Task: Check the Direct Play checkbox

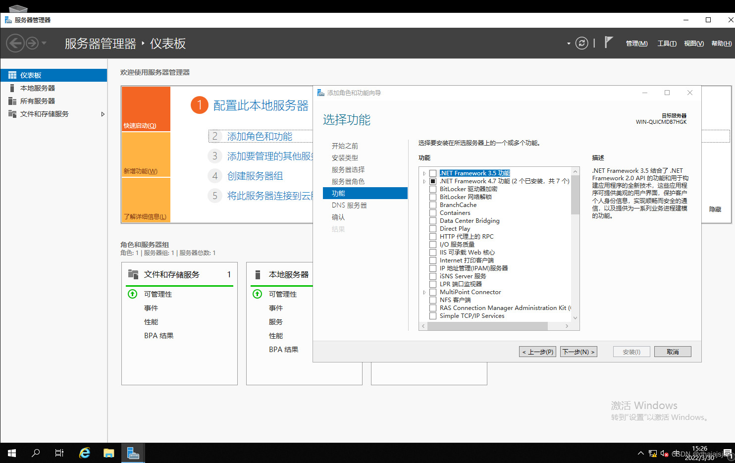Action: [433, 229]
